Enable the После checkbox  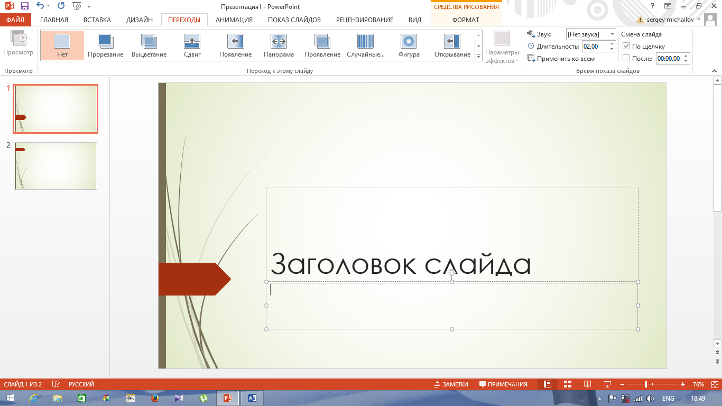click(626, 59)
